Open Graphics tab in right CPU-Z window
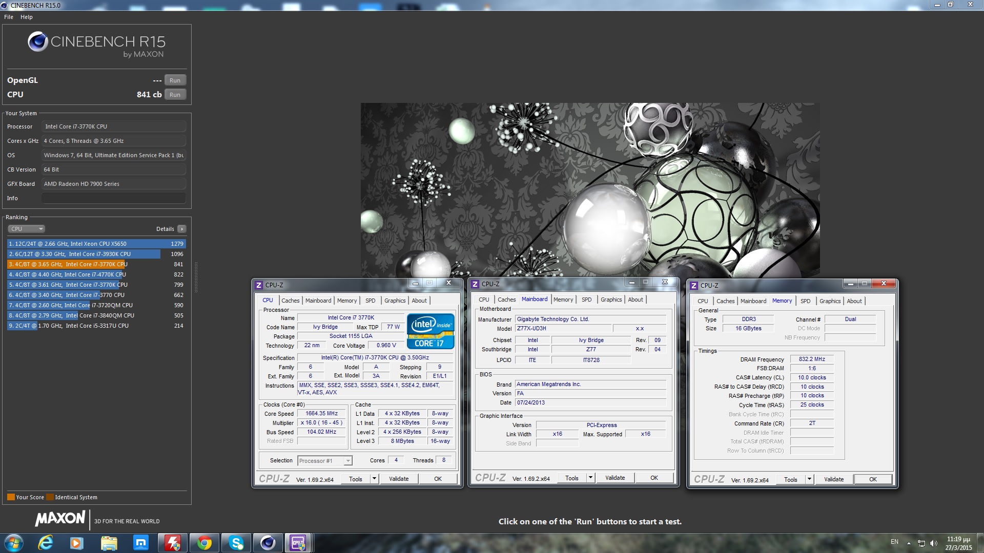Image resolution: width=984 pixels, height=553 pixels. pyautogui.click(x=830, y=301)
